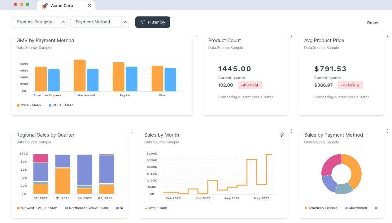The image size is (392, 223).
Task: Click the macOS green maximize button
Action: 28,4
